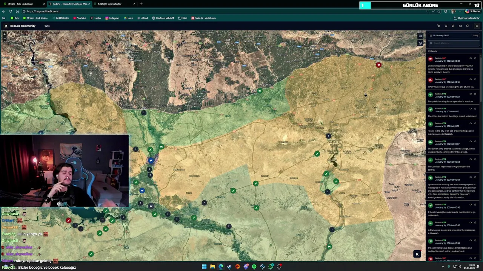Show camera view for Ayn-Isa convoys event
This screenshot has height=271, width=483.
click(471, 79)
